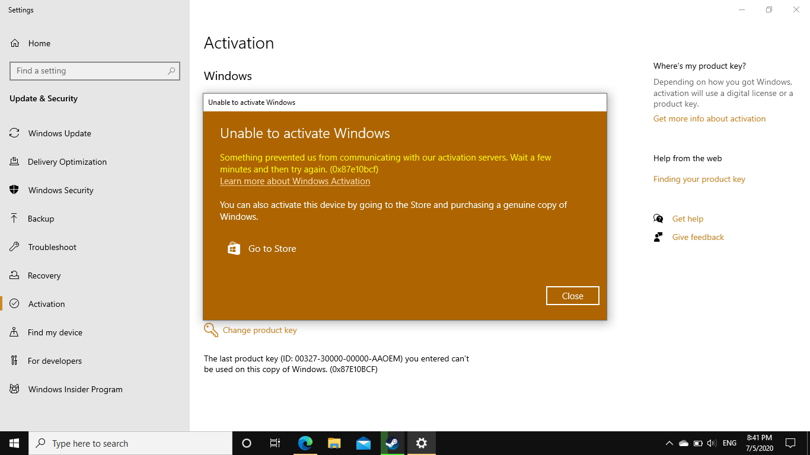This screenshot has width=810, height=455.
Task: Click the Get help chat icon
Action: (x=658, y=219)
